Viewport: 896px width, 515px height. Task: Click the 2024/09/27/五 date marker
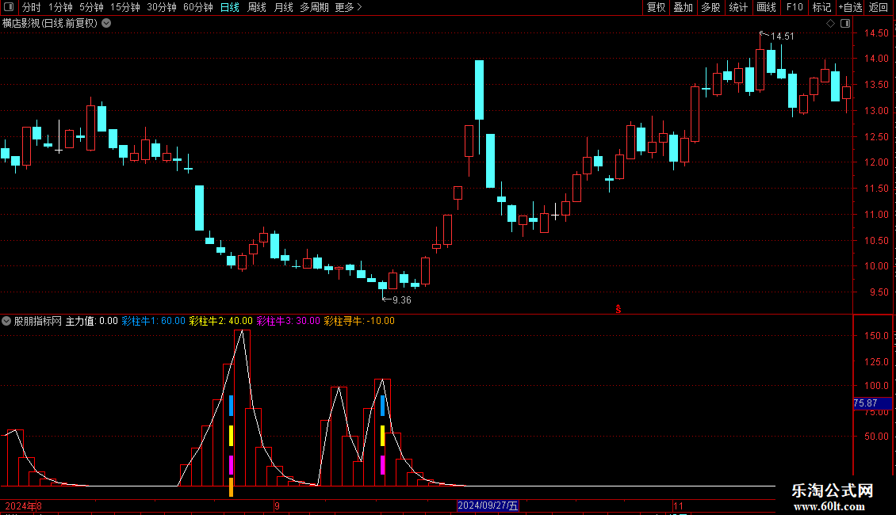(488, 505)
